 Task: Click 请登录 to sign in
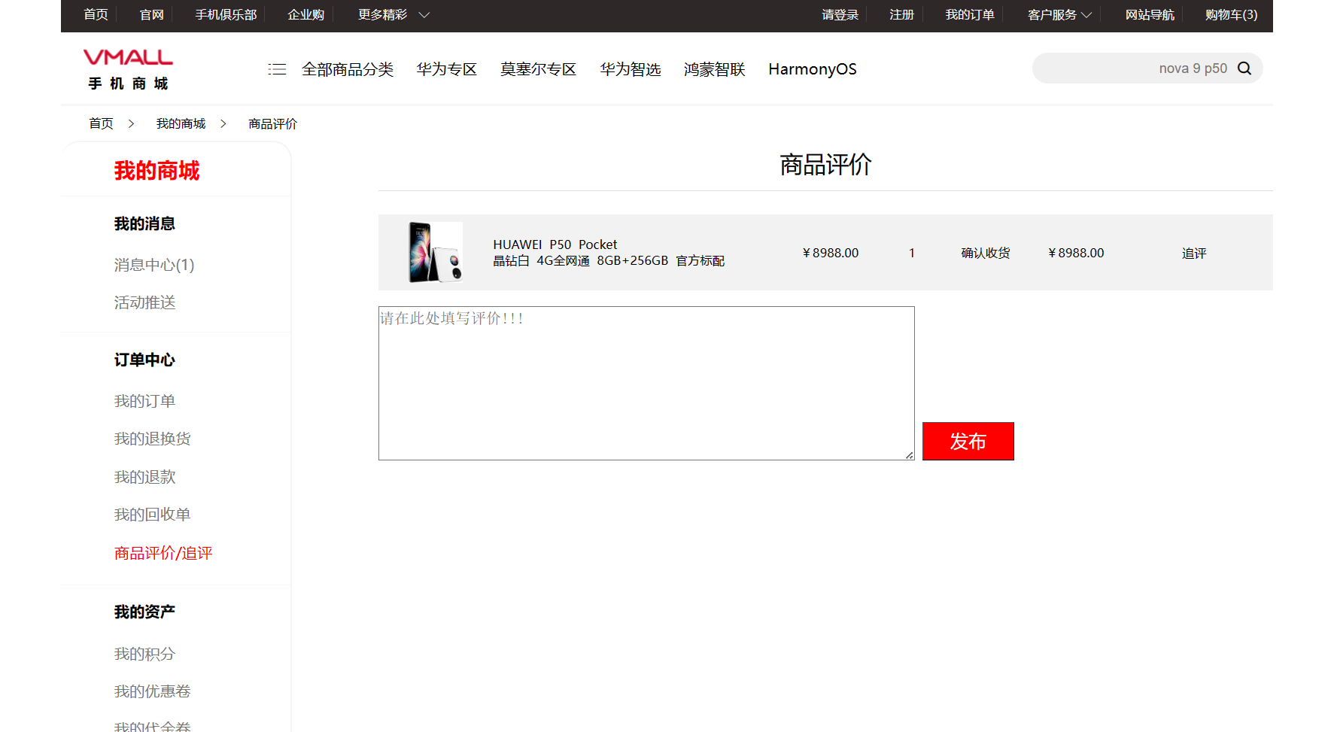tap(840, 15)
